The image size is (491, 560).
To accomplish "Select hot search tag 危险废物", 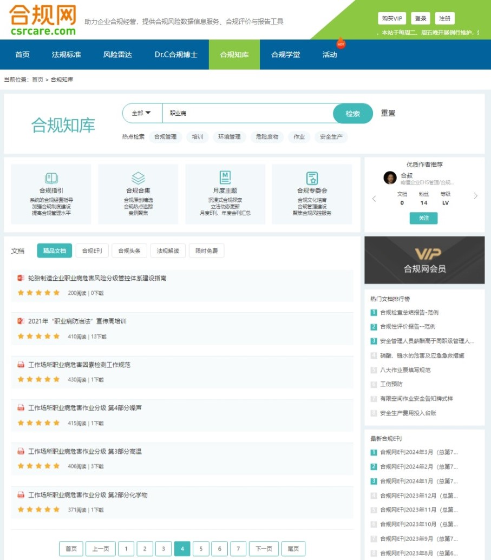I will 267,137.
